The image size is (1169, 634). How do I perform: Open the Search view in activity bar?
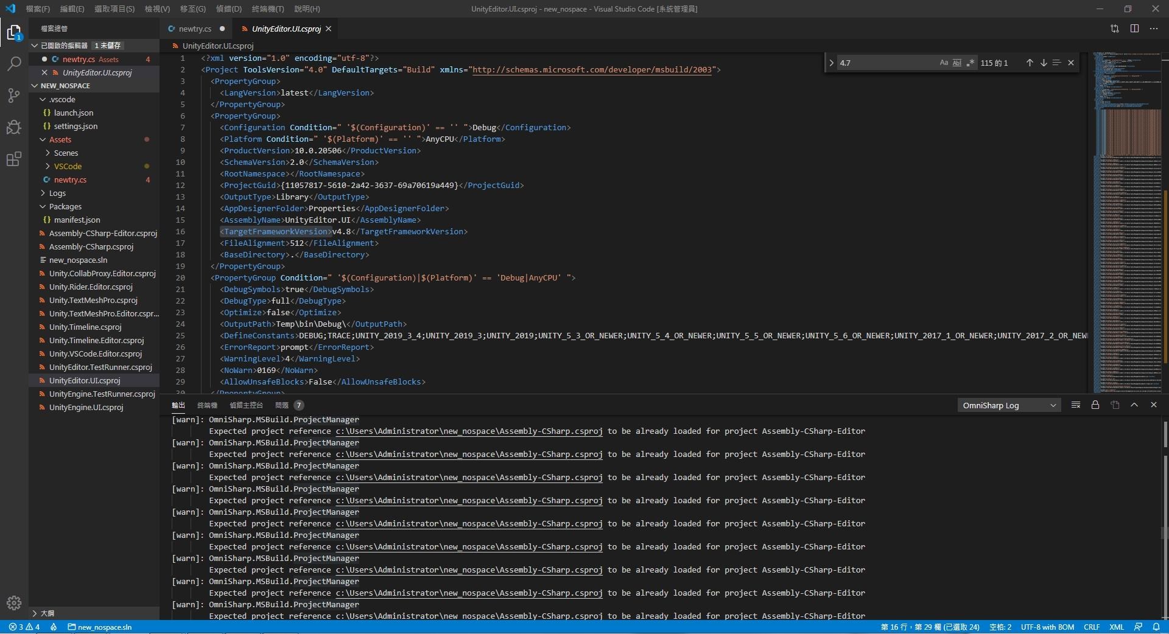(14, 64)
